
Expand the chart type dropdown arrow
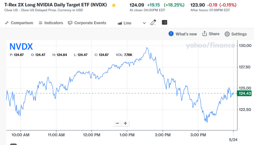144,23
